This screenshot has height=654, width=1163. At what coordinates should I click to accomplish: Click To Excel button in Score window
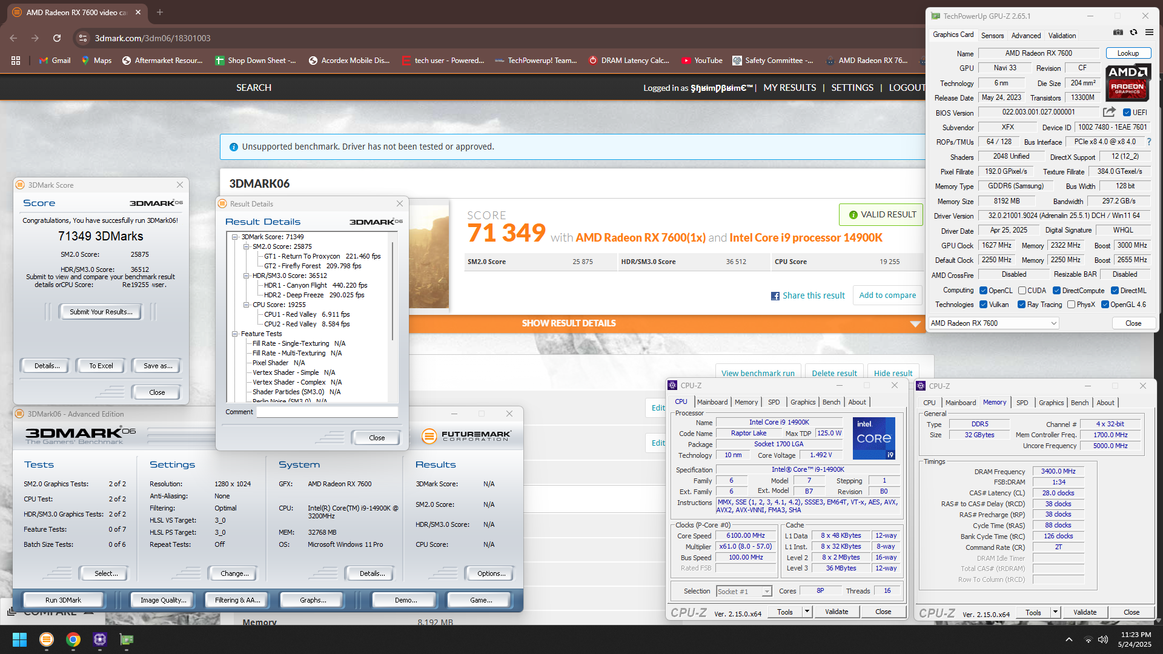click(101, 366)
